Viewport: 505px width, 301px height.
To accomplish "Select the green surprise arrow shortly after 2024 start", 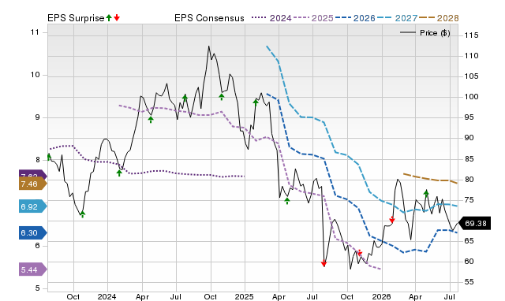I will [119, 173].
